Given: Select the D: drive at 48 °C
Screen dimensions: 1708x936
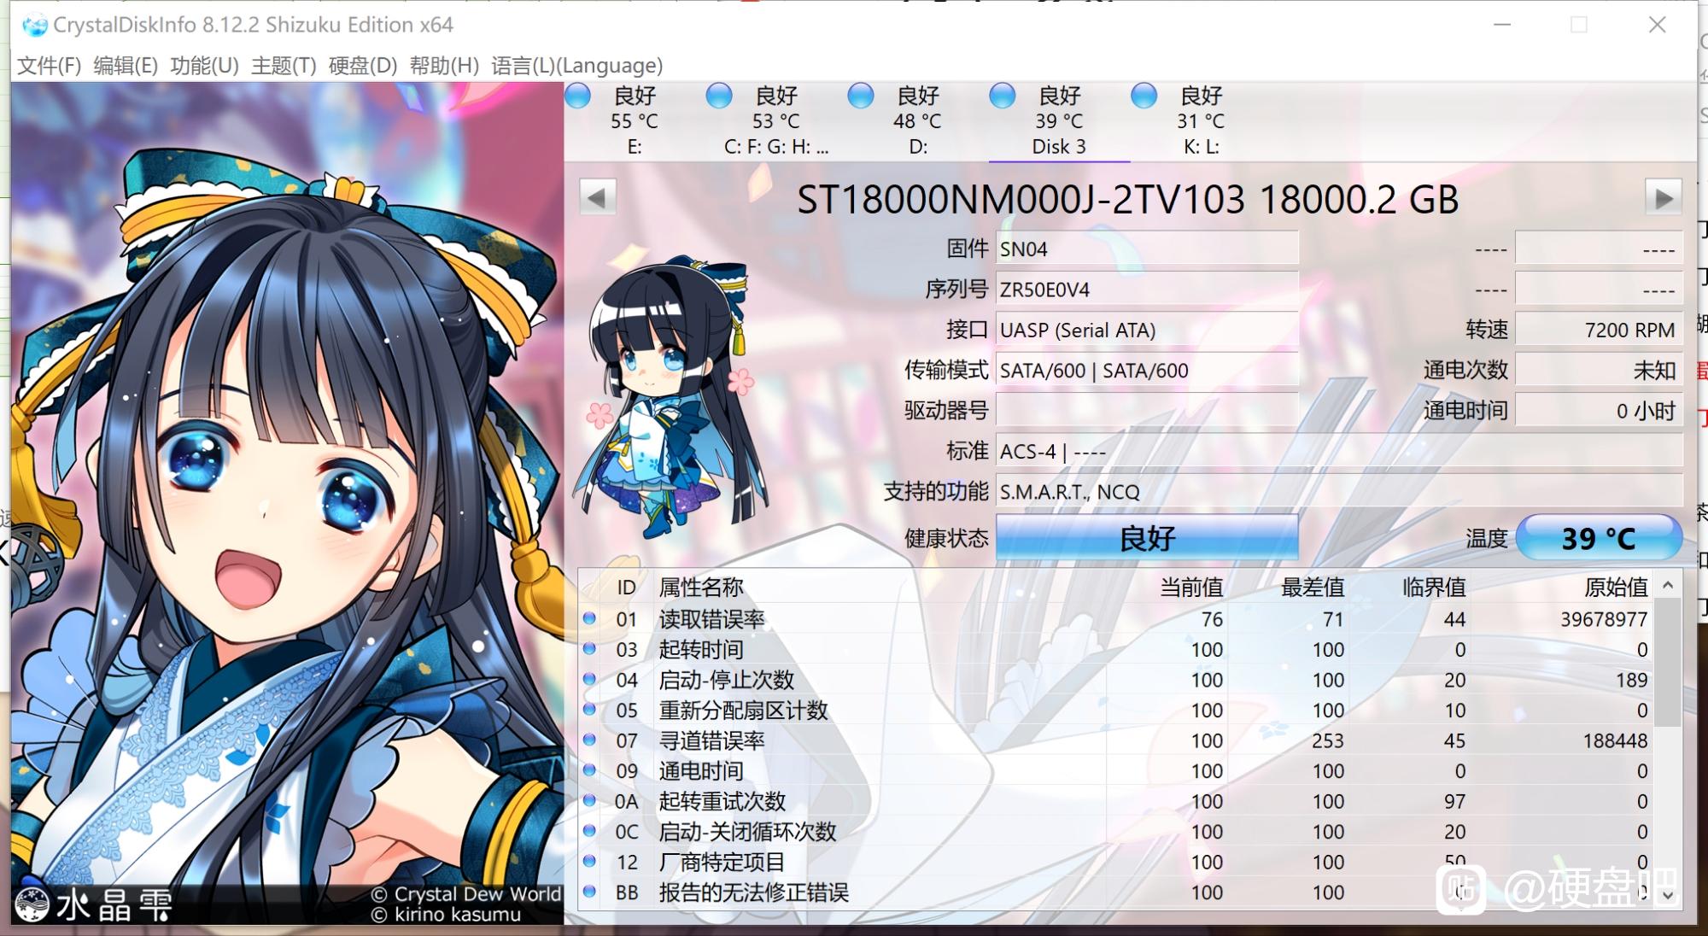Looking at the screenshot, I should [918, 120].
